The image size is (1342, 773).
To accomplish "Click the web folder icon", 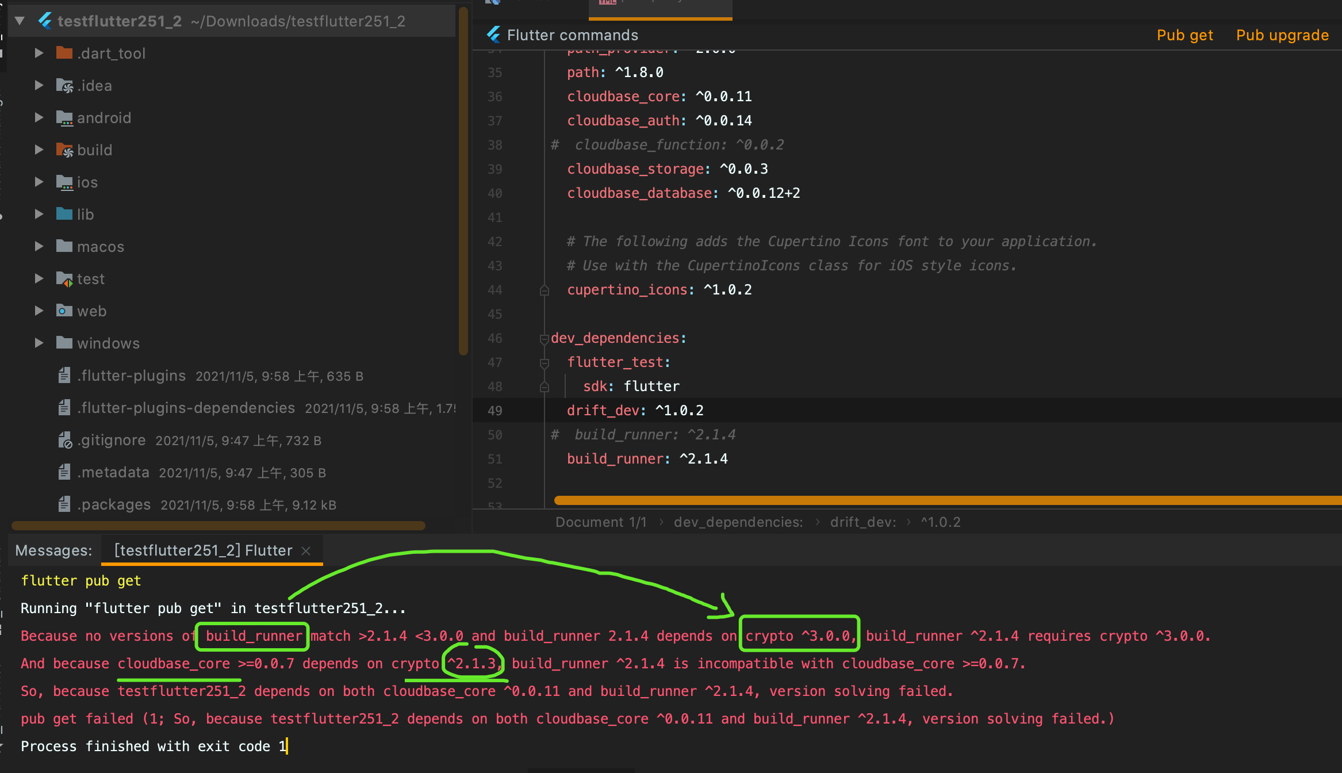I will 63,311.
